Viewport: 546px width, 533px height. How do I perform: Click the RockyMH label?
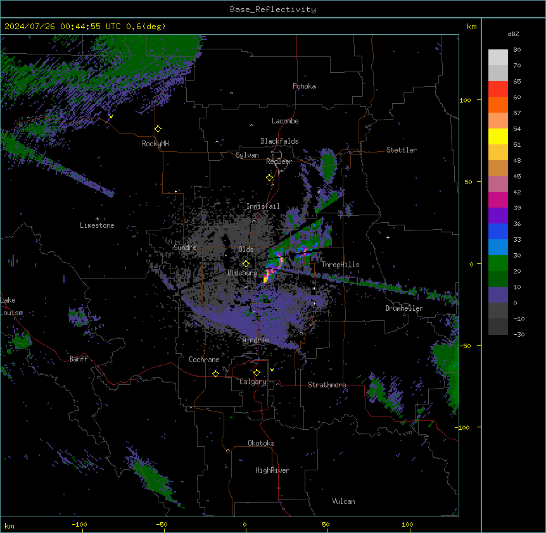pyautogui.click(x=155, y=144)
